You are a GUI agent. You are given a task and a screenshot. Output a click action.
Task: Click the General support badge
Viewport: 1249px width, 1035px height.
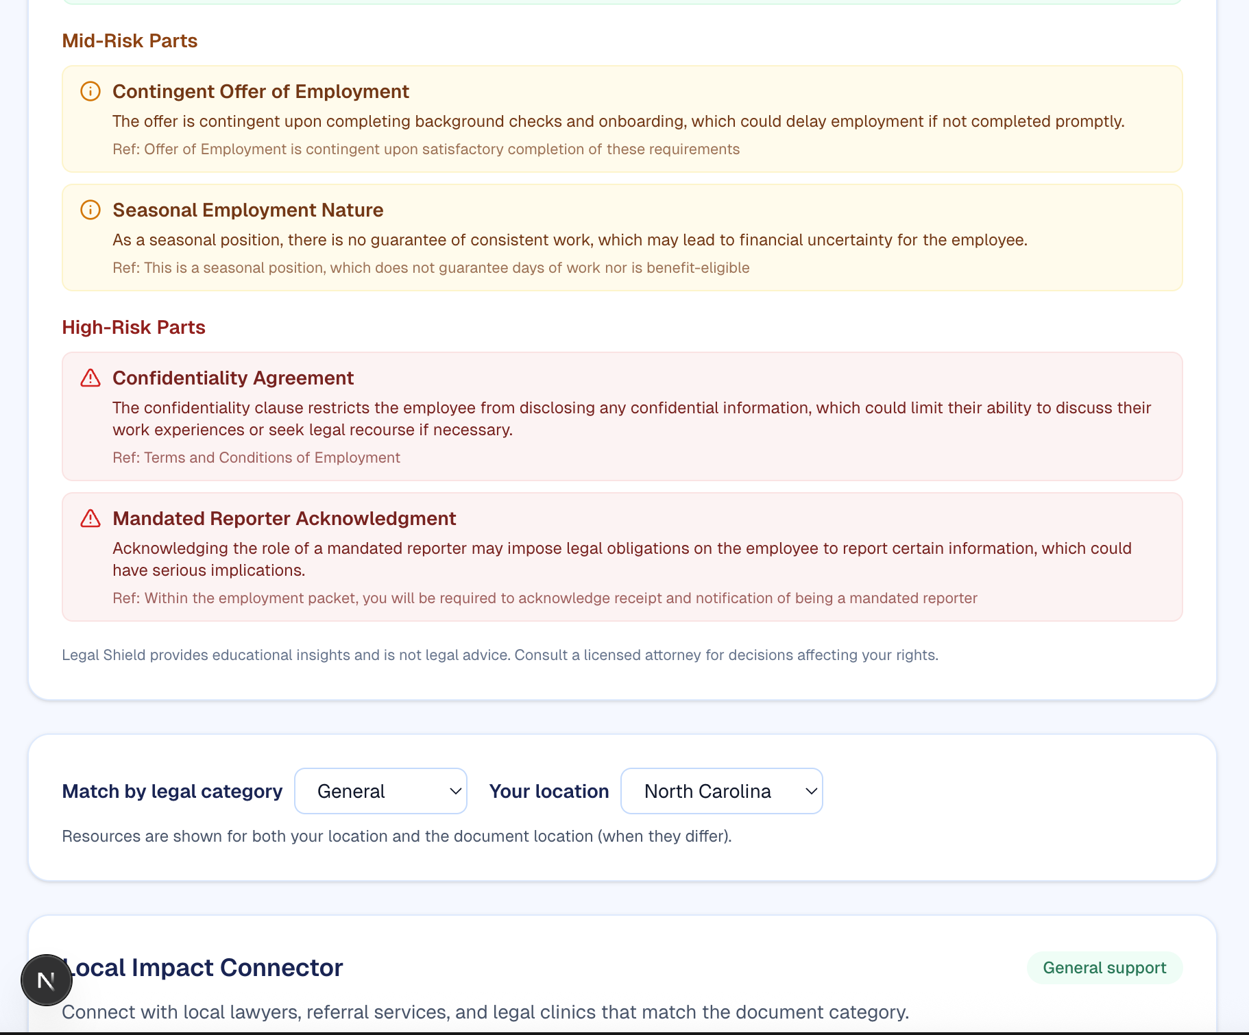(x=1104, y=968)
